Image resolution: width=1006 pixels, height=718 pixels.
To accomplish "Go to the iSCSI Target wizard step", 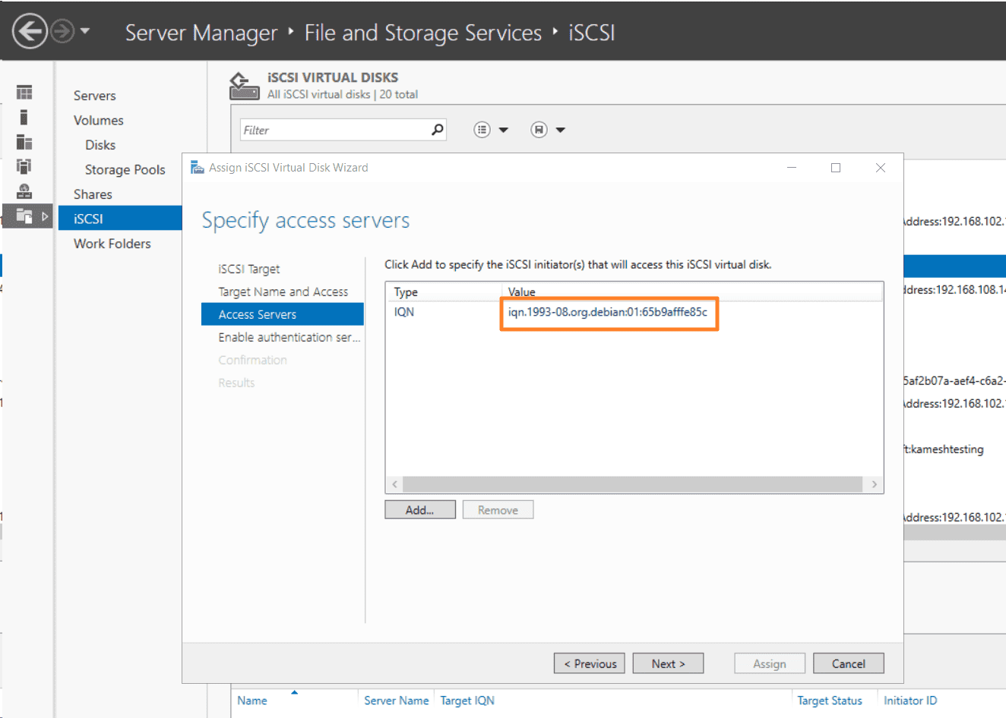I will [249, 269].
